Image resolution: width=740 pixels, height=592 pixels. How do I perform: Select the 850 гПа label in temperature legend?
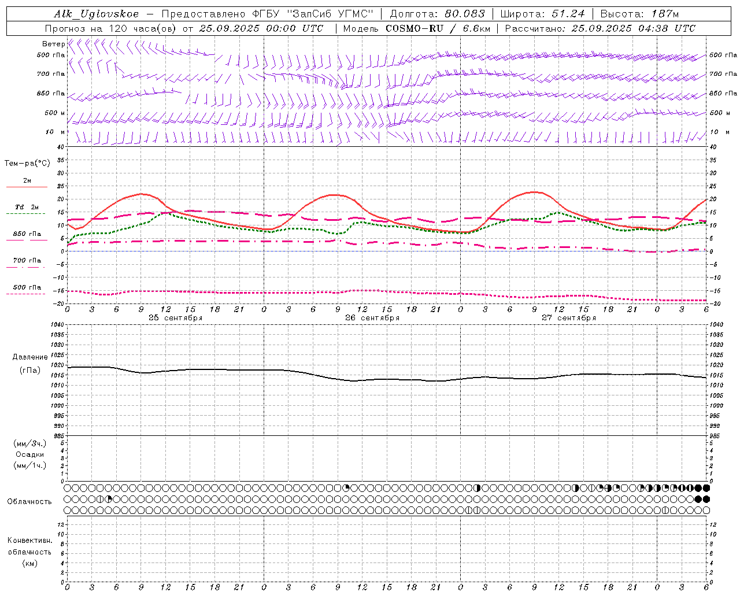click(27, 234)
